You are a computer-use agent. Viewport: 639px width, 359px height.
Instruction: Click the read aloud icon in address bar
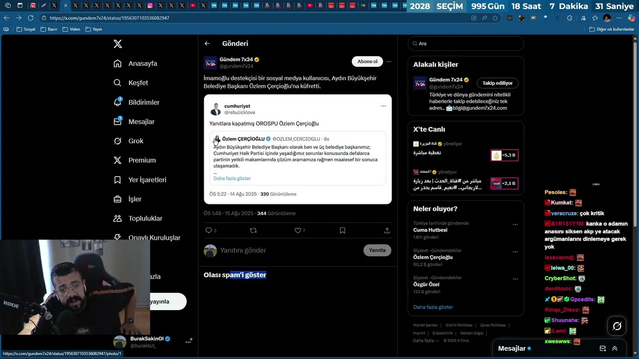[484, 18]
